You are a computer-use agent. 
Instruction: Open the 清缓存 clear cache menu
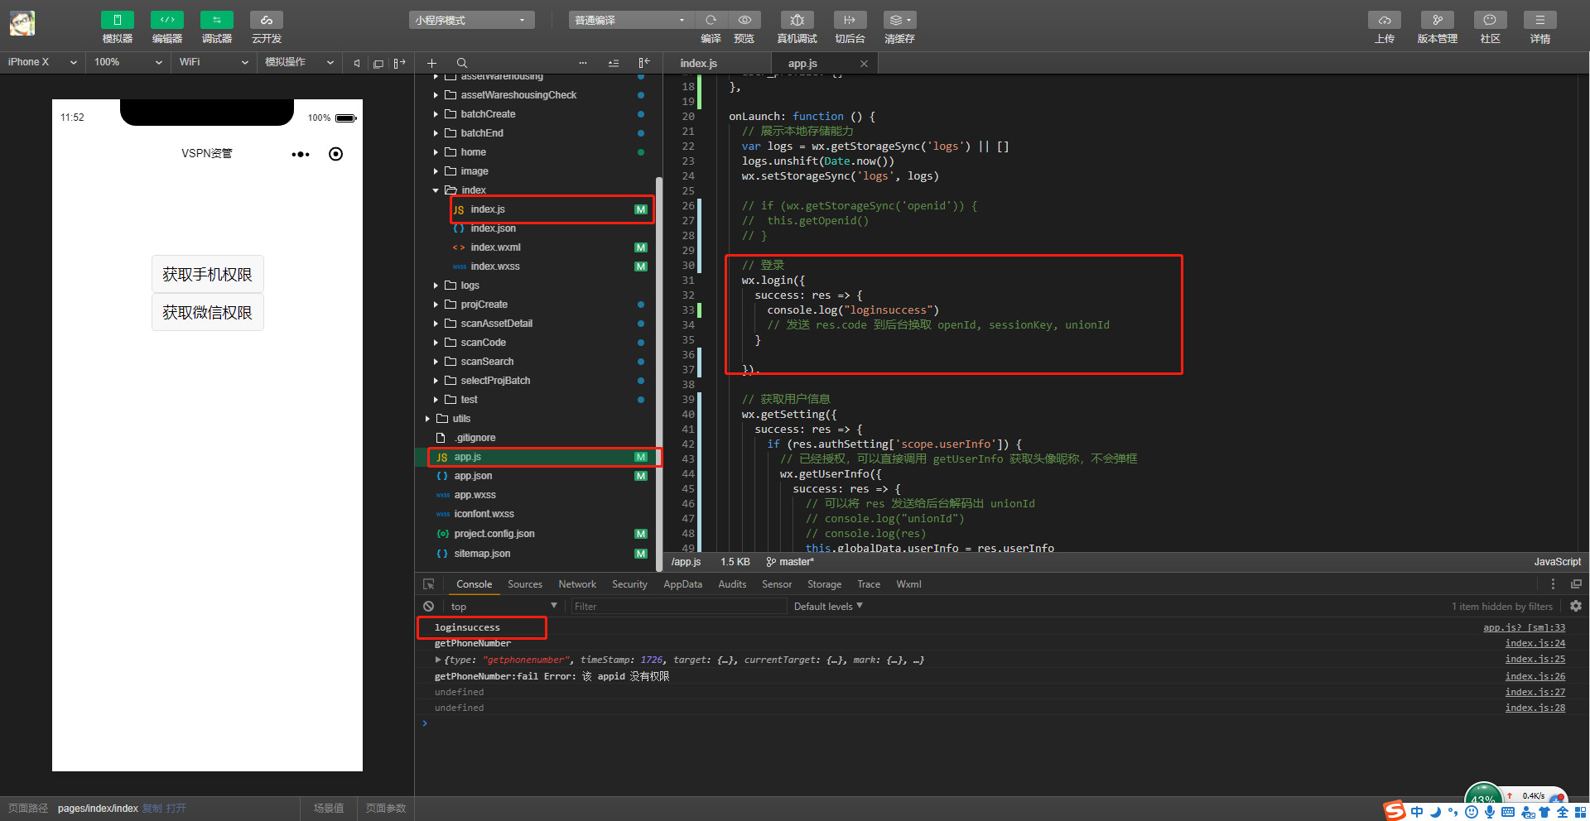899,20
